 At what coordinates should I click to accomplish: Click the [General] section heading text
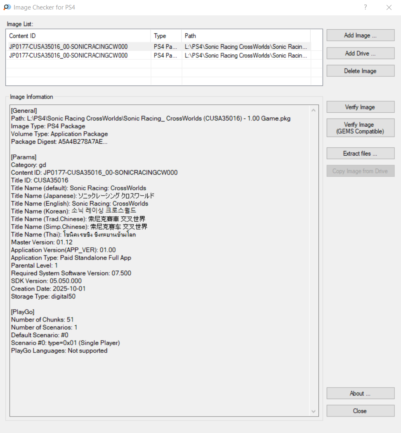click(x=24, y=111)
